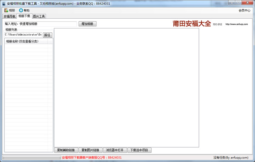Click the 没有任务(By anfuqq.com) status text

click(231, 157)
